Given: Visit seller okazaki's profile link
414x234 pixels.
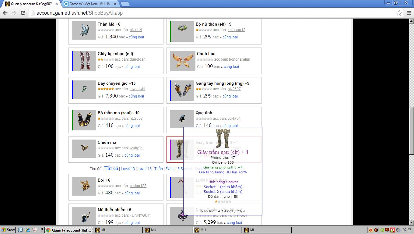Looking at the screenshot, I should pos(136,30).
